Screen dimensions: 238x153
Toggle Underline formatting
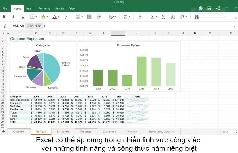tap(23, 17)
